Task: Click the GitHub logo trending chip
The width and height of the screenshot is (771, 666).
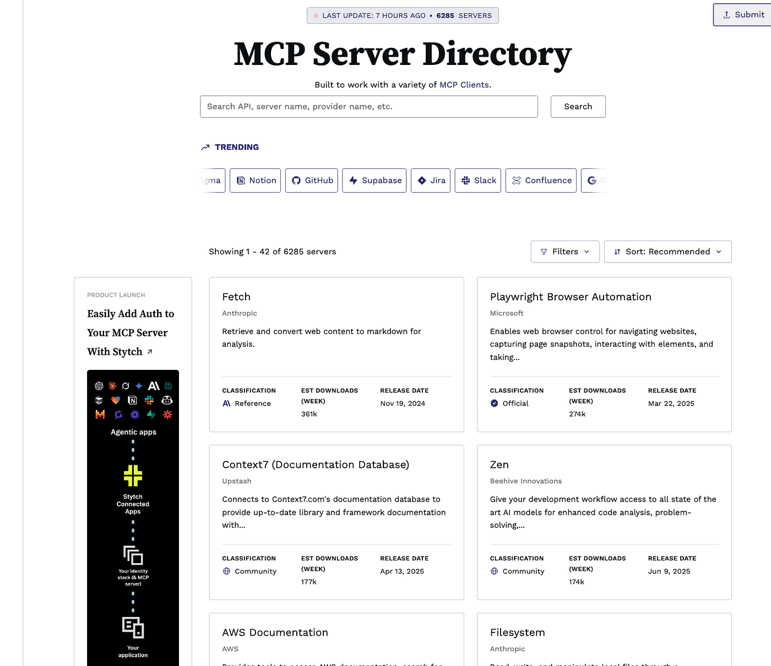Action: tap(311, 181)
